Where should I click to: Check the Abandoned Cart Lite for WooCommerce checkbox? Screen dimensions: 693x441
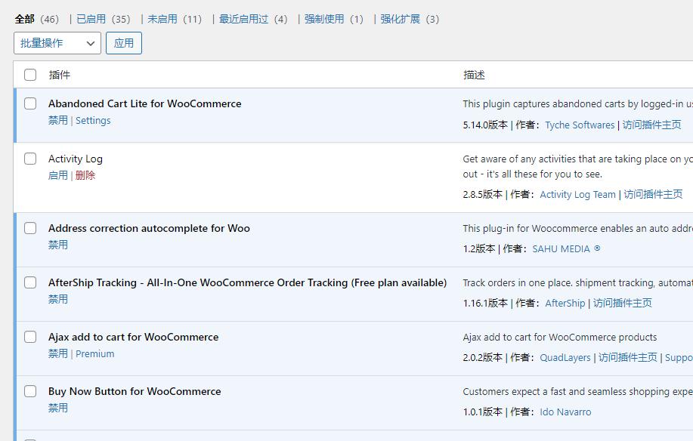coord(30,103)
